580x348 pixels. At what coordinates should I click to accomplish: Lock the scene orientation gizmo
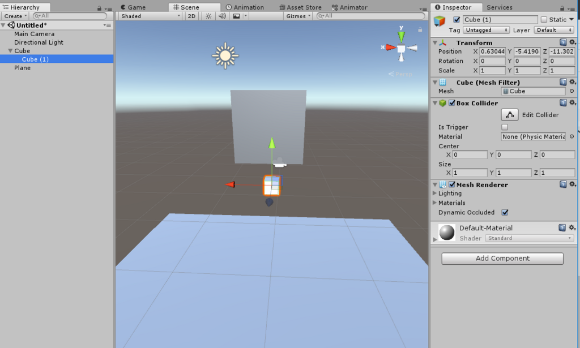pos(420,29)
